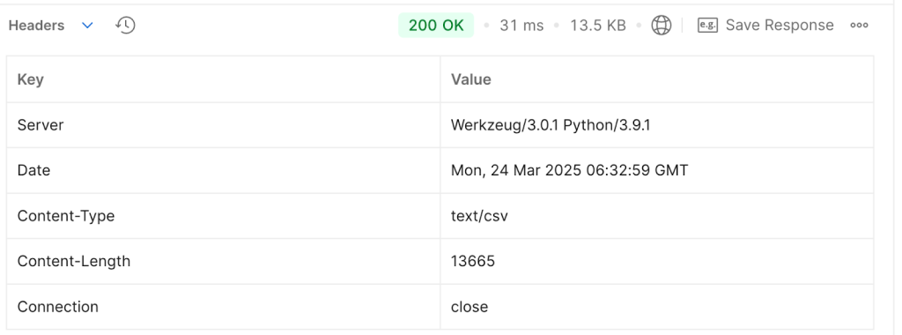902x335 pixels.
Task: Select the text/csv Content-Type value
Action: tap(479, 216)
